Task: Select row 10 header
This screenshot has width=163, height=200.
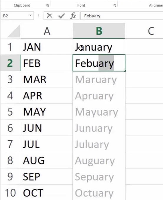Action: pyautogui.click(x=11, y=192)
